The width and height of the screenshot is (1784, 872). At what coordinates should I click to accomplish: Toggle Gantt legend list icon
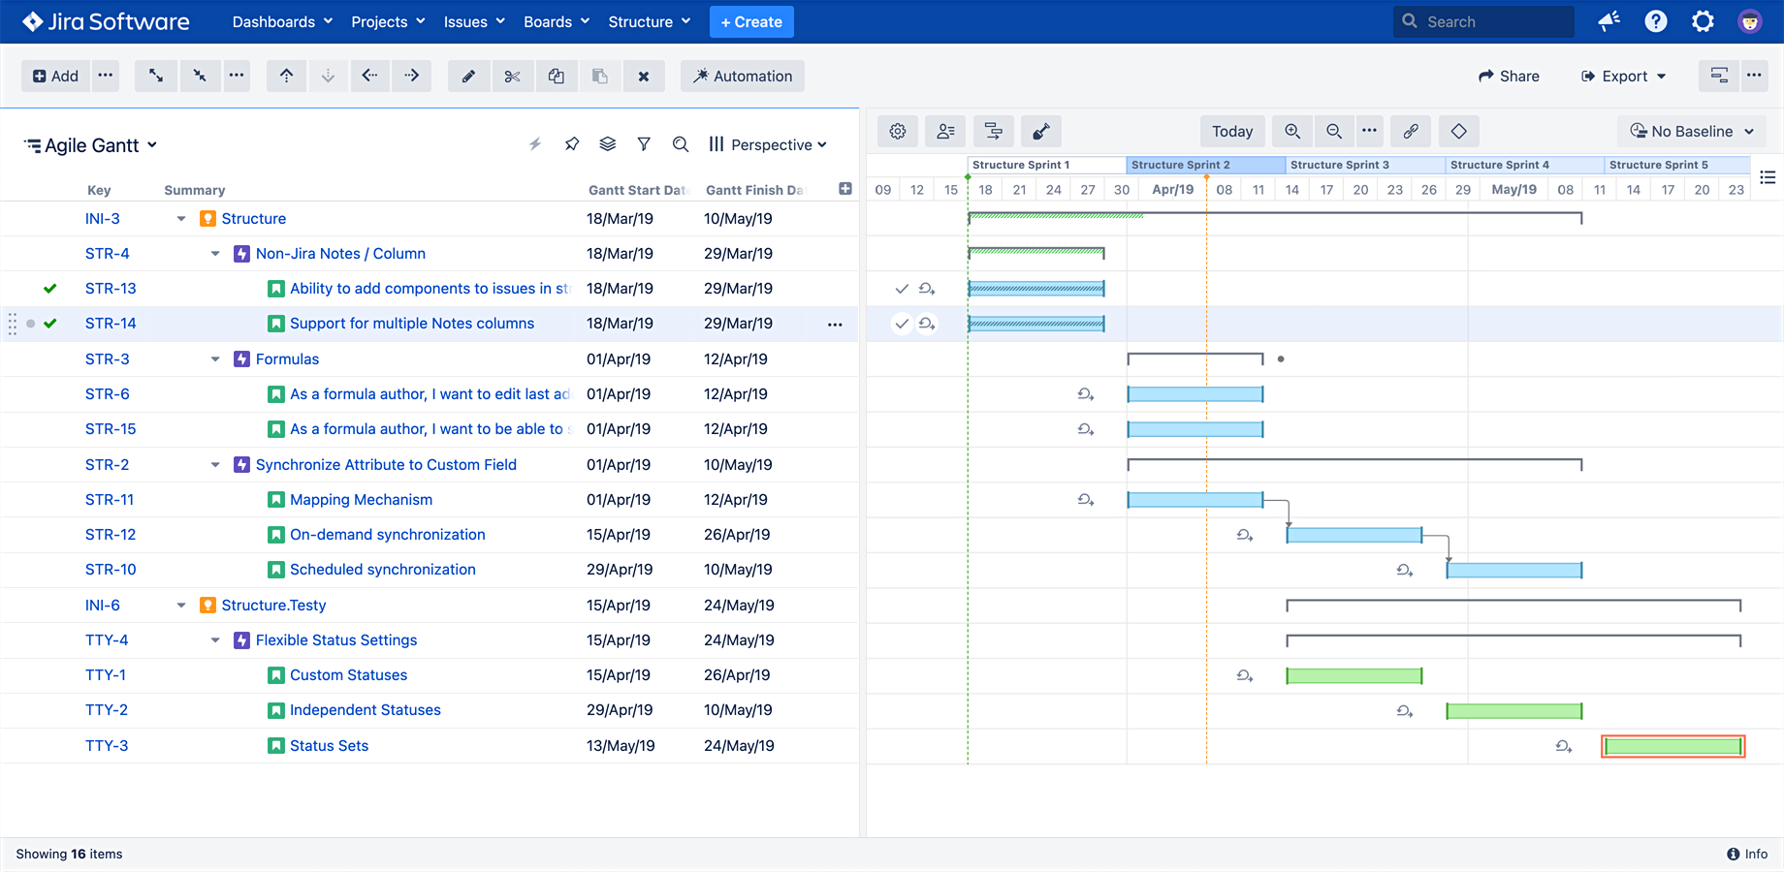coord(1768,177)
